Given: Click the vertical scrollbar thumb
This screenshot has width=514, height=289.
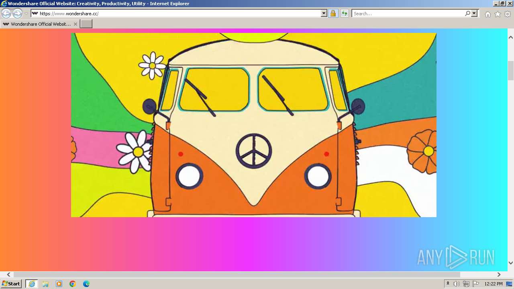Looking at the screenshot, I should [511, 71].
